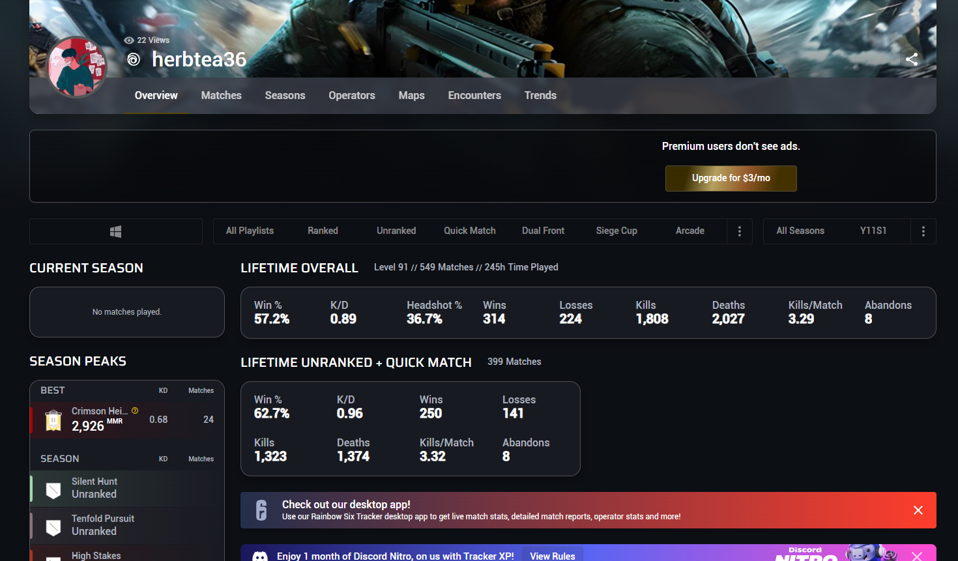Click the help icon next to Crimson Hei...
Viewport: 958px width, 561px height.
[135, 410]
